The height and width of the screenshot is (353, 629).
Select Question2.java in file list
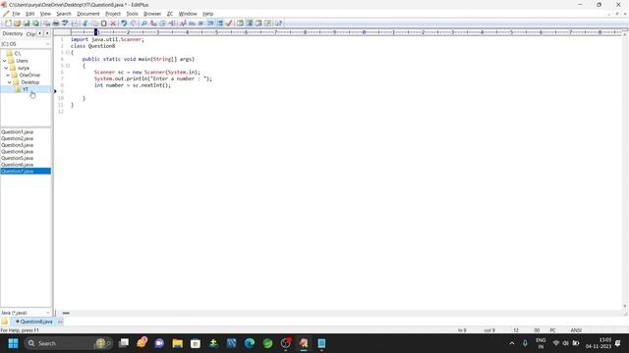(x=18, y=138)
